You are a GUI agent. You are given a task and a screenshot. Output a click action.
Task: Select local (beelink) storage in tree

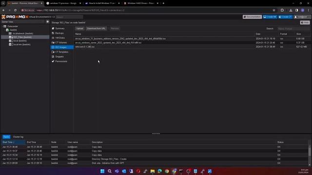pos(20,41)
